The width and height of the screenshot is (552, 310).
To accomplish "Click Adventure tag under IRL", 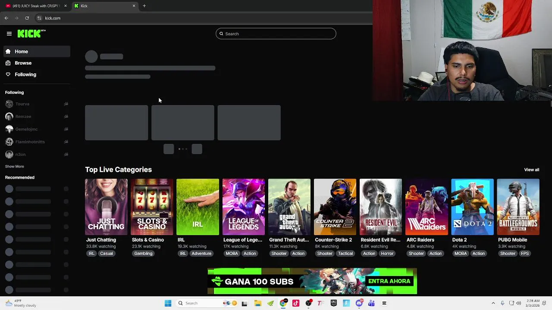I will (x=201, y=254).
